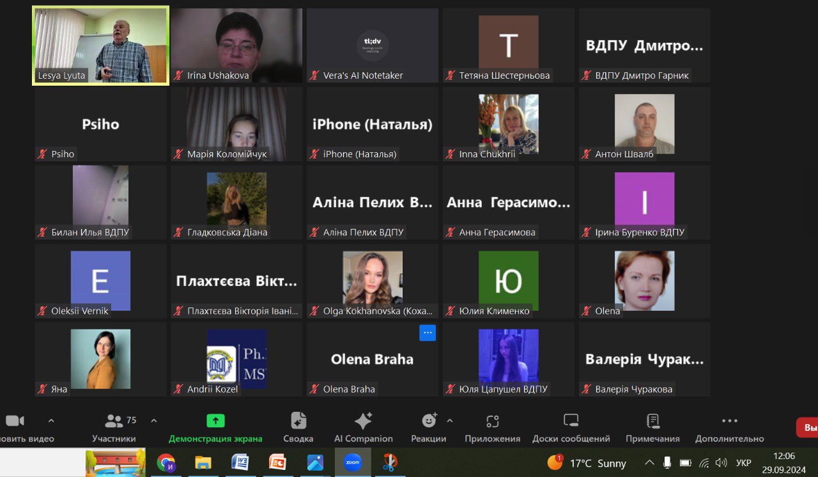Select Oleksii Vernik participant tile
Screen dimensions: 818x477
point(100,281)
